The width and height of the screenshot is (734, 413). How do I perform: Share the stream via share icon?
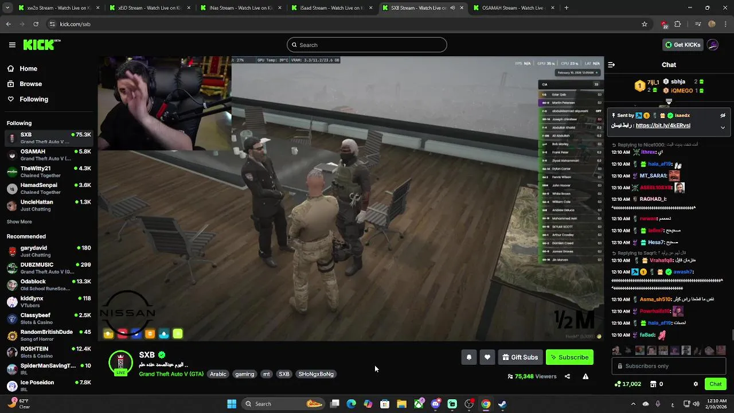(x=567, y=376)
